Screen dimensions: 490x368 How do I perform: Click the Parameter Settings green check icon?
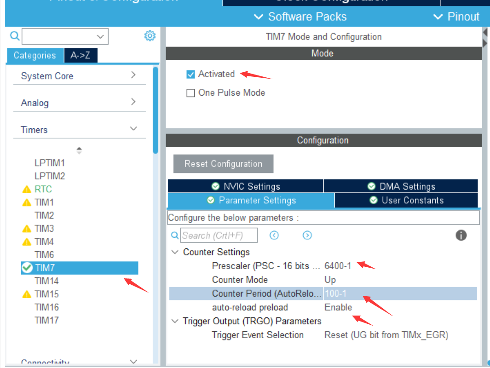[x=211, y=200]
